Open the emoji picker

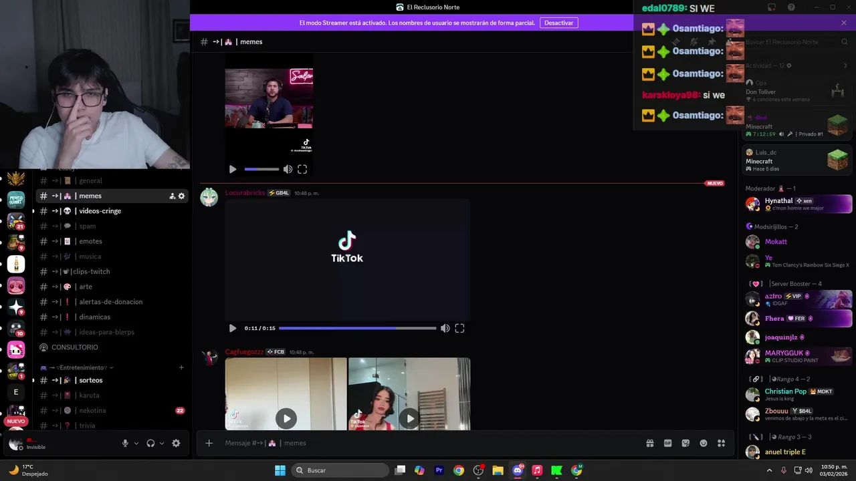point(704,443)
